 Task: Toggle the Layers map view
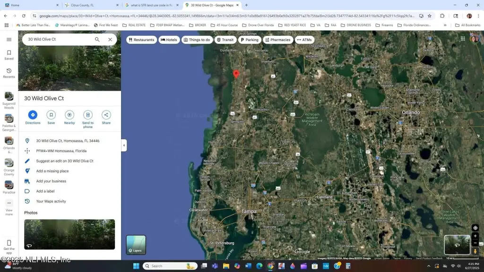pyautogui.click(x=136, y=245)
